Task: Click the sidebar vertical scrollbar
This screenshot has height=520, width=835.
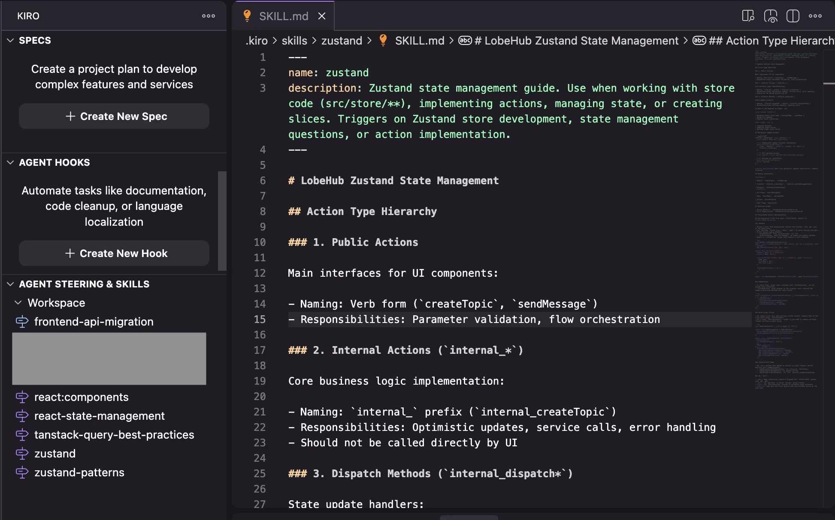Action: [222, 221]
